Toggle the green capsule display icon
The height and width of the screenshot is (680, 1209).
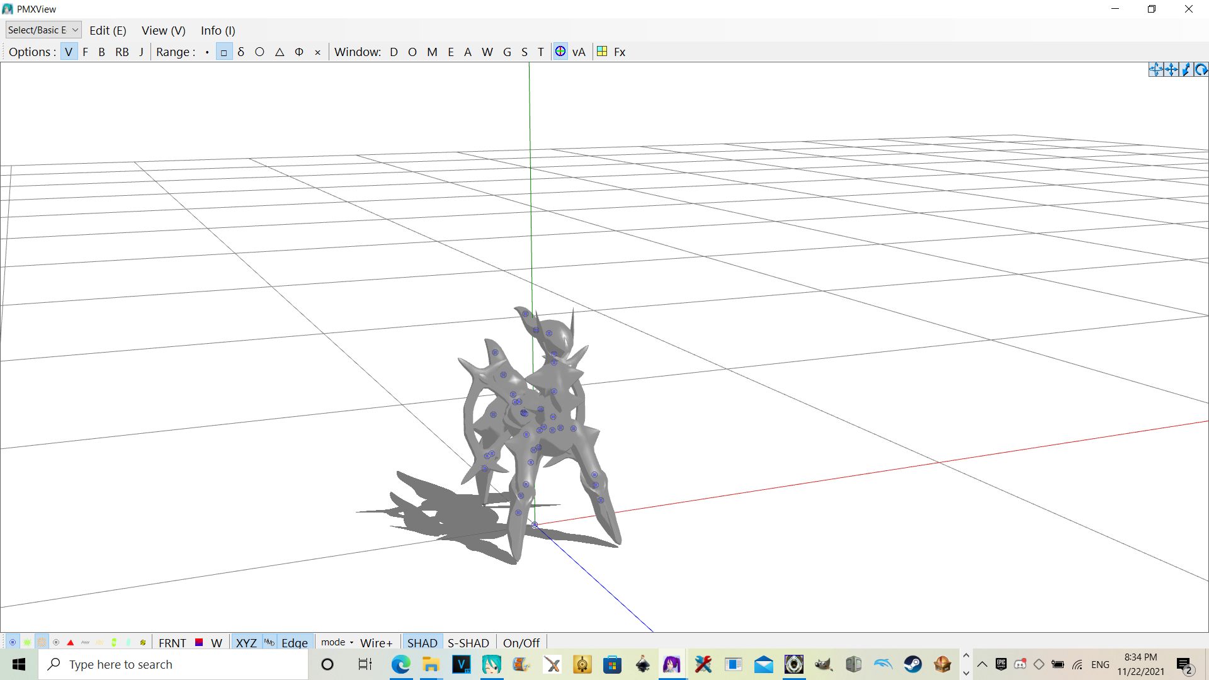(114, 642)
